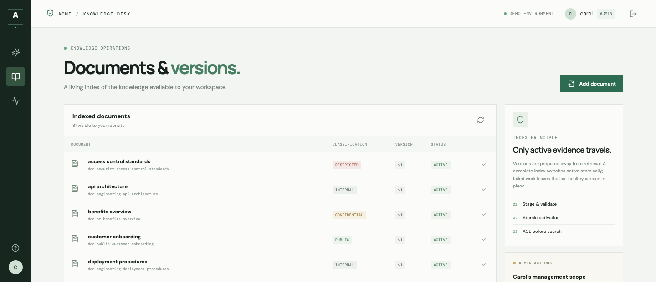656x282 pixels.
Task: Expand the api architecture row chevron
Action: (x=484, y=189)
